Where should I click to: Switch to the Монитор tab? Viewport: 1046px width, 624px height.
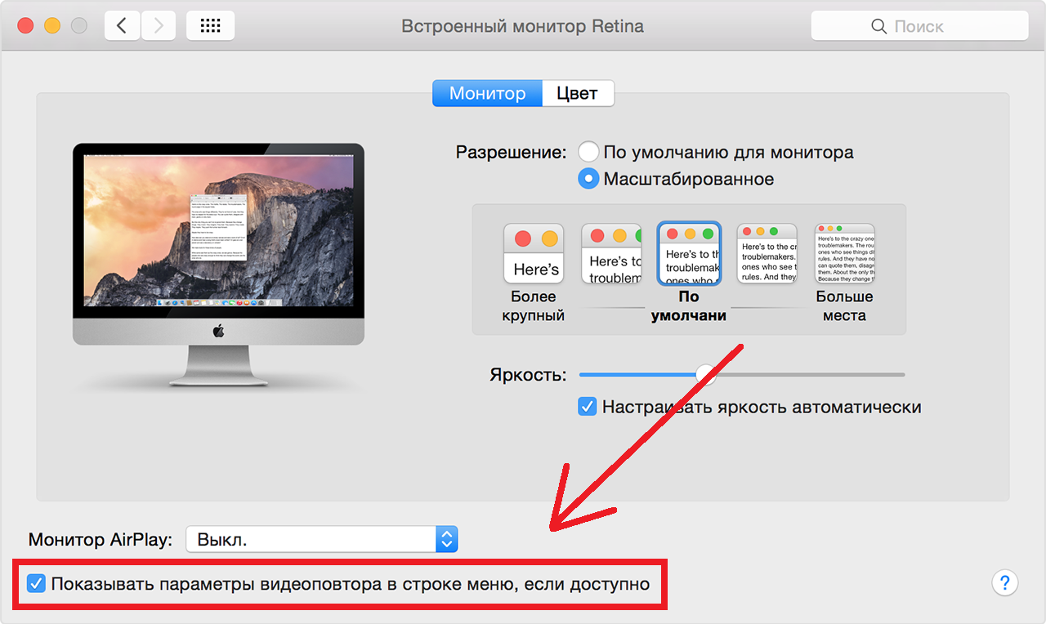(x=487, y=93)
